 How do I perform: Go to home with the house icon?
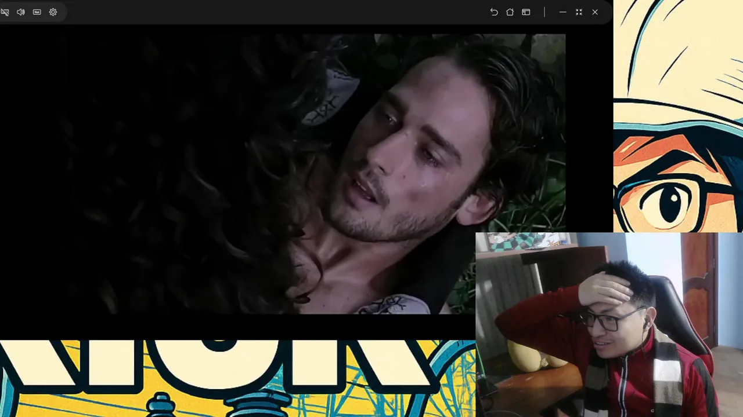tap(510, 12)
